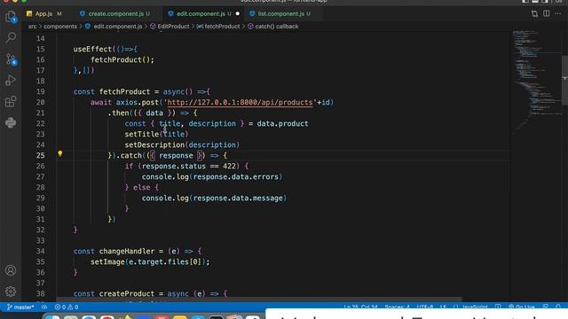This screenshot has width=568, height=319.
Task: Click 'data.product' on line 22
Action: 282,124
